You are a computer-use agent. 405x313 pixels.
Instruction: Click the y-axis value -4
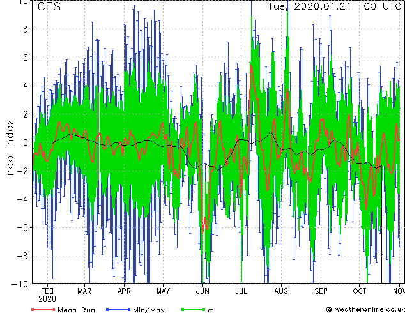[22, 199]
